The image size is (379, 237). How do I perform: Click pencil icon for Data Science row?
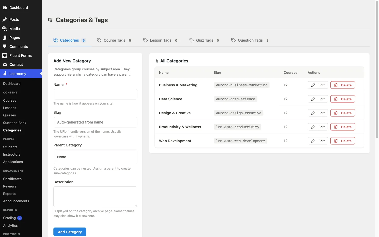(313, 99)
